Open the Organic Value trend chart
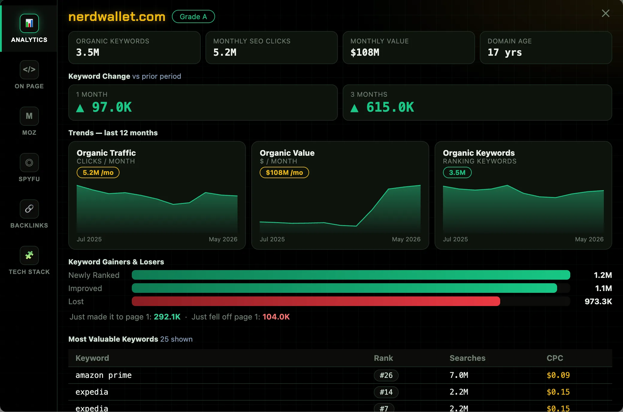 click(340, 209)
